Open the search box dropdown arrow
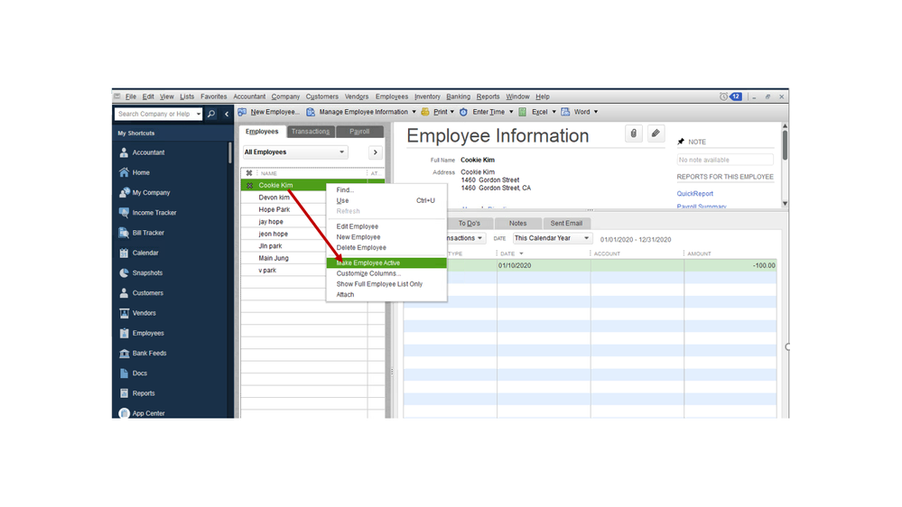 click(199, 114)
